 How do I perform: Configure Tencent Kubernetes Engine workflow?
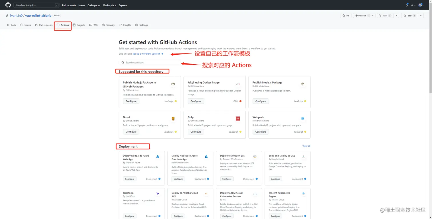(x=275, y=216)
